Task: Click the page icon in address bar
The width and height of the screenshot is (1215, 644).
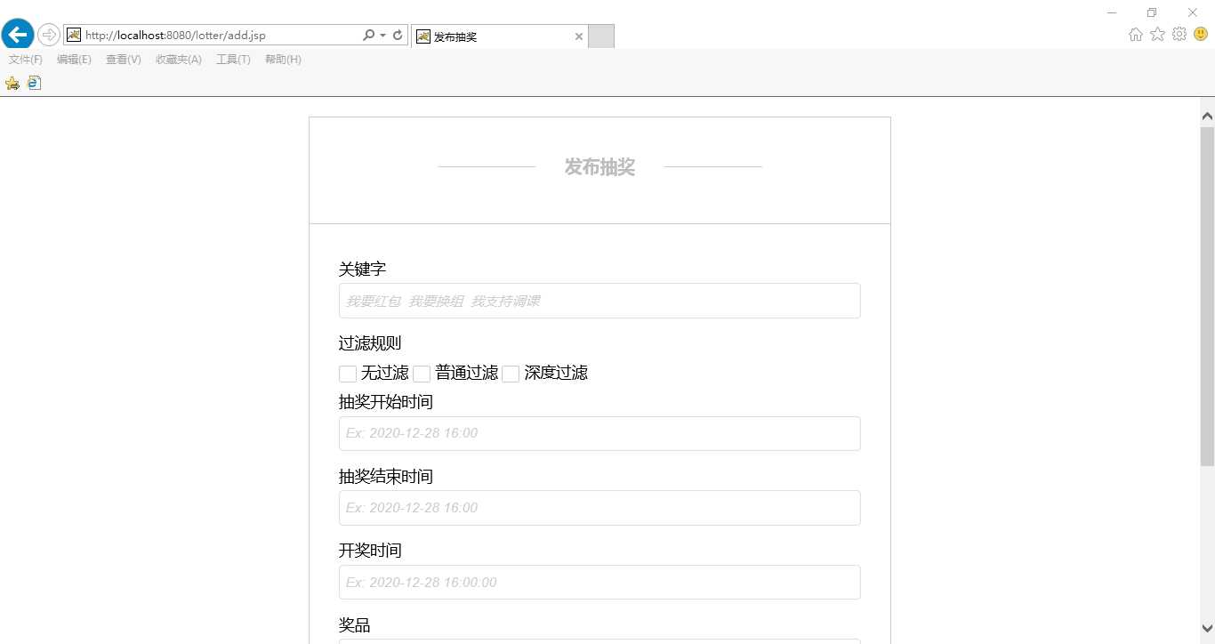Action: pos(74,36)
